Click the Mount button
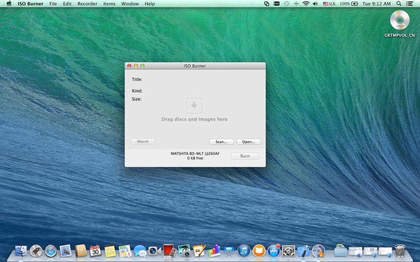420x262 pixels. (143, 142)
